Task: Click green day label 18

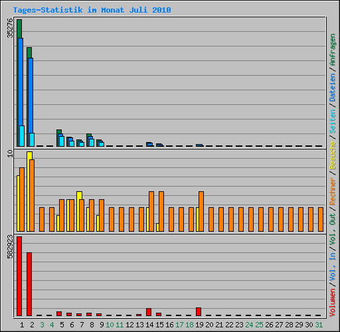Action: 189,325
